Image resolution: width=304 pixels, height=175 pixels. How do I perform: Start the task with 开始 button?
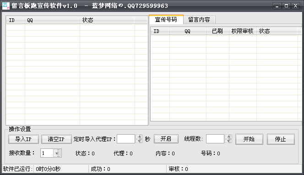point(249,139)
